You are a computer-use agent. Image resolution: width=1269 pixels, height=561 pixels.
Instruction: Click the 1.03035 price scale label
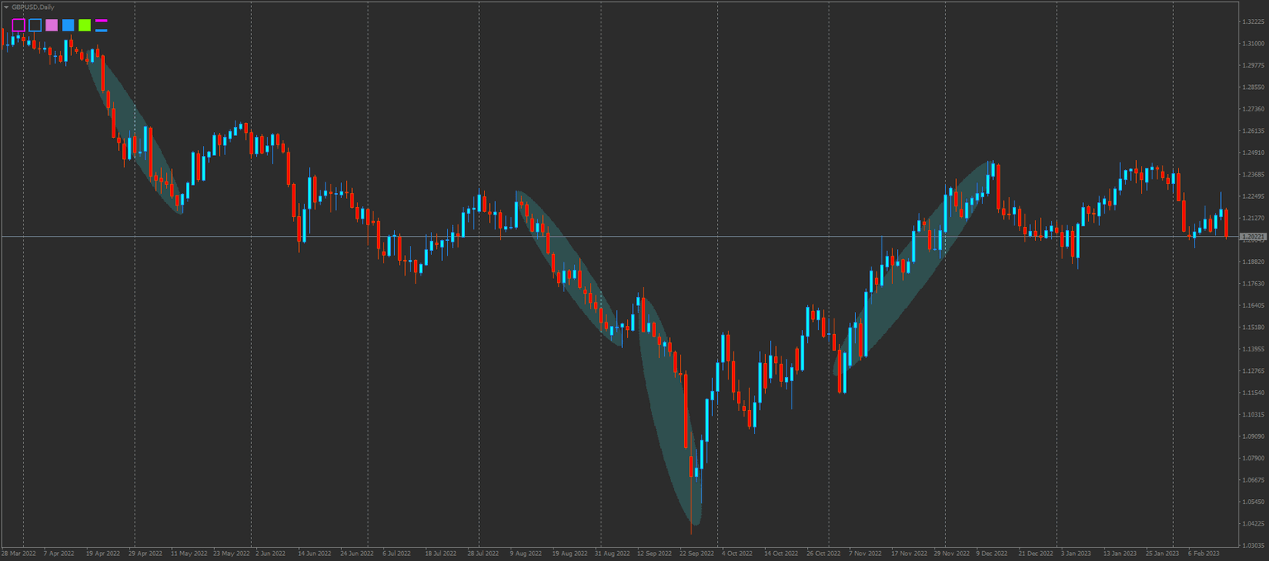click(1253, 545)
